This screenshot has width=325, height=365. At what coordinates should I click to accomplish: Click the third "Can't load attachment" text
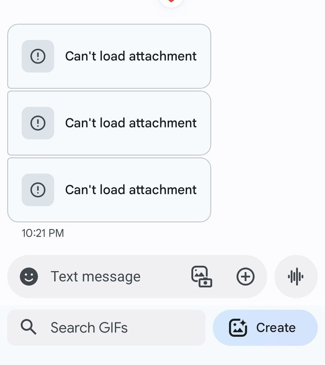pos(131,190)
